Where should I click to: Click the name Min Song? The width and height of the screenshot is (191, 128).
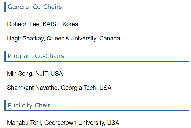20,74
